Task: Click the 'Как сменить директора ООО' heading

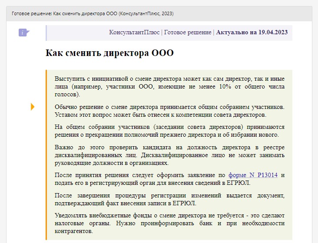Action: [109, 53]
